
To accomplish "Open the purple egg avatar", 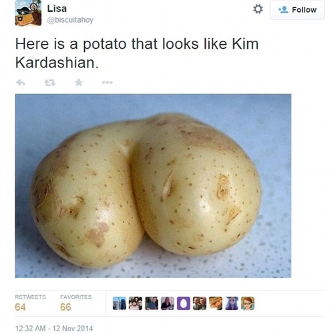I will 184,303.
